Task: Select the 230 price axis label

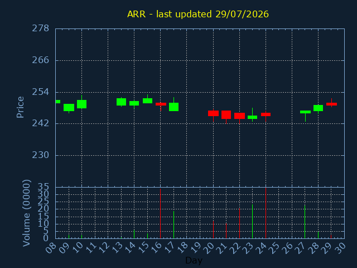Action: 40,155
